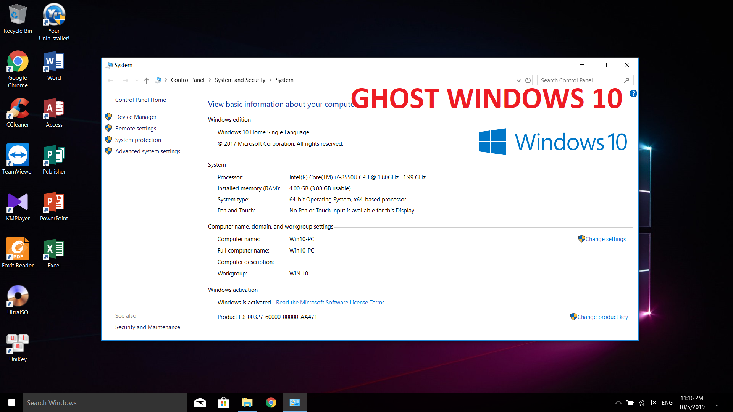Expand the address bar history dropdown
Image resolution: width=733 pixels, height=412 pixels.
pyautogui.click(x=518, y=80)
